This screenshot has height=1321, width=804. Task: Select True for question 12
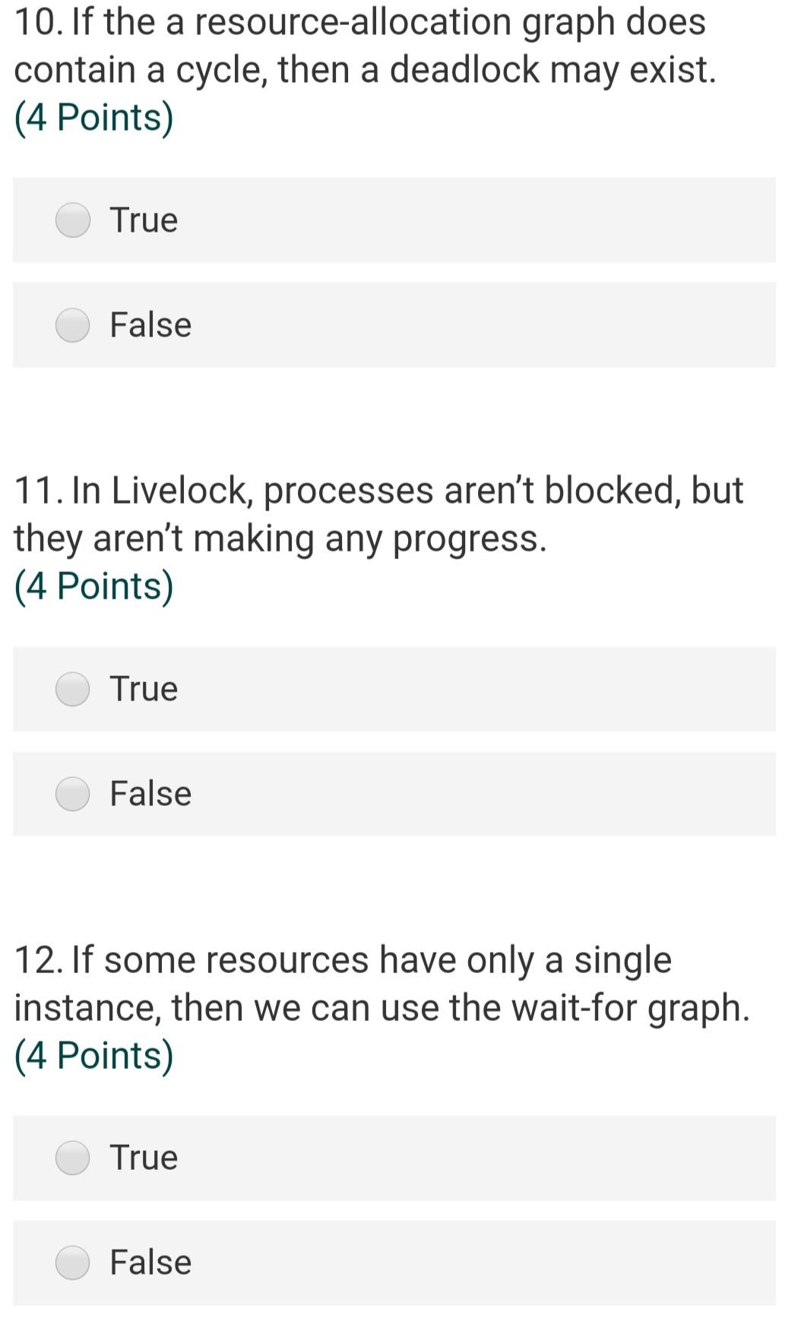point(72,1158)
